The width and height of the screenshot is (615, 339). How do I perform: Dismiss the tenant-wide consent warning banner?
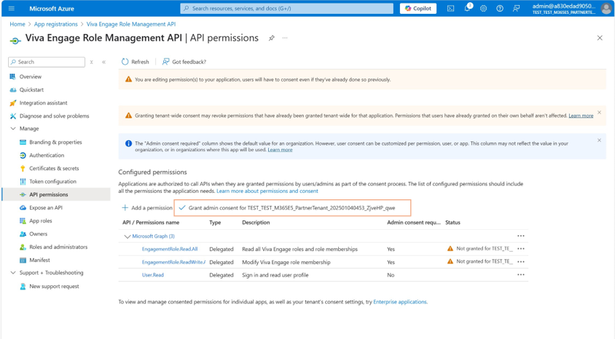tap(599, 112)
